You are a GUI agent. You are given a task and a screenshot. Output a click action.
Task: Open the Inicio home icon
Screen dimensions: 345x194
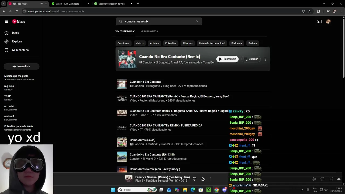tap(6, 33)
